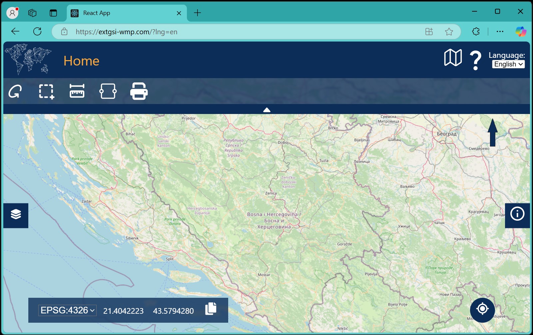Select the map extent frame tool

click(x=108, y=91)
